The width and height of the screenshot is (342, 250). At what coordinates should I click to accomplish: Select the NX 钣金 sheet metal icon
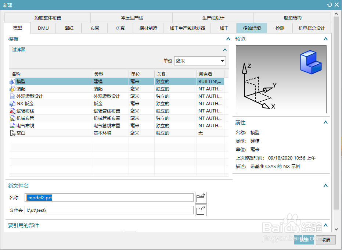point(12,103)
